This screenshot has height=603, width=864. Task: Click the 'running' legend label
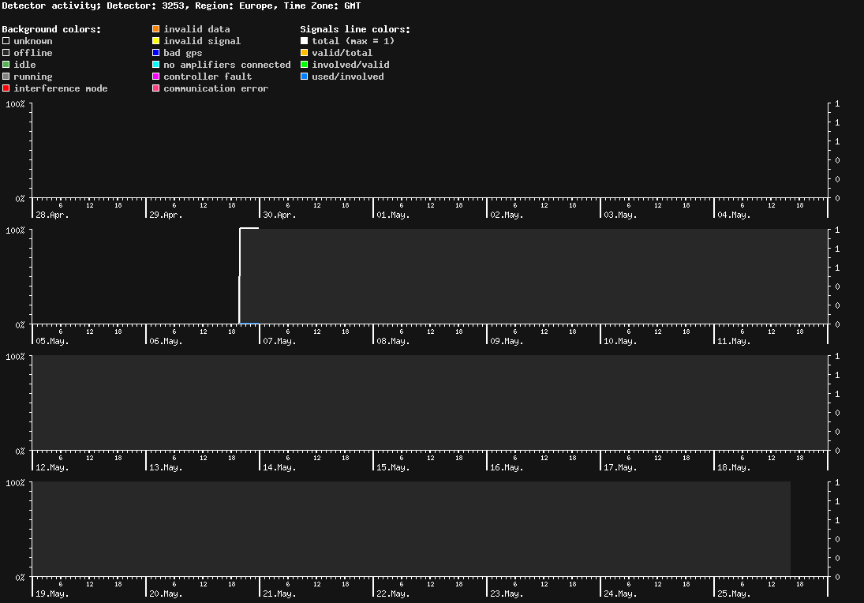tap(33, 77)
